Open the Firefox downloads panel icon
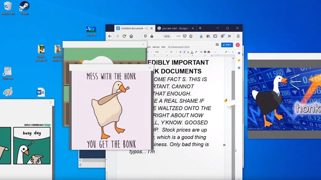Viewport: 321px width, 180px height. click(x=201, y=36)
